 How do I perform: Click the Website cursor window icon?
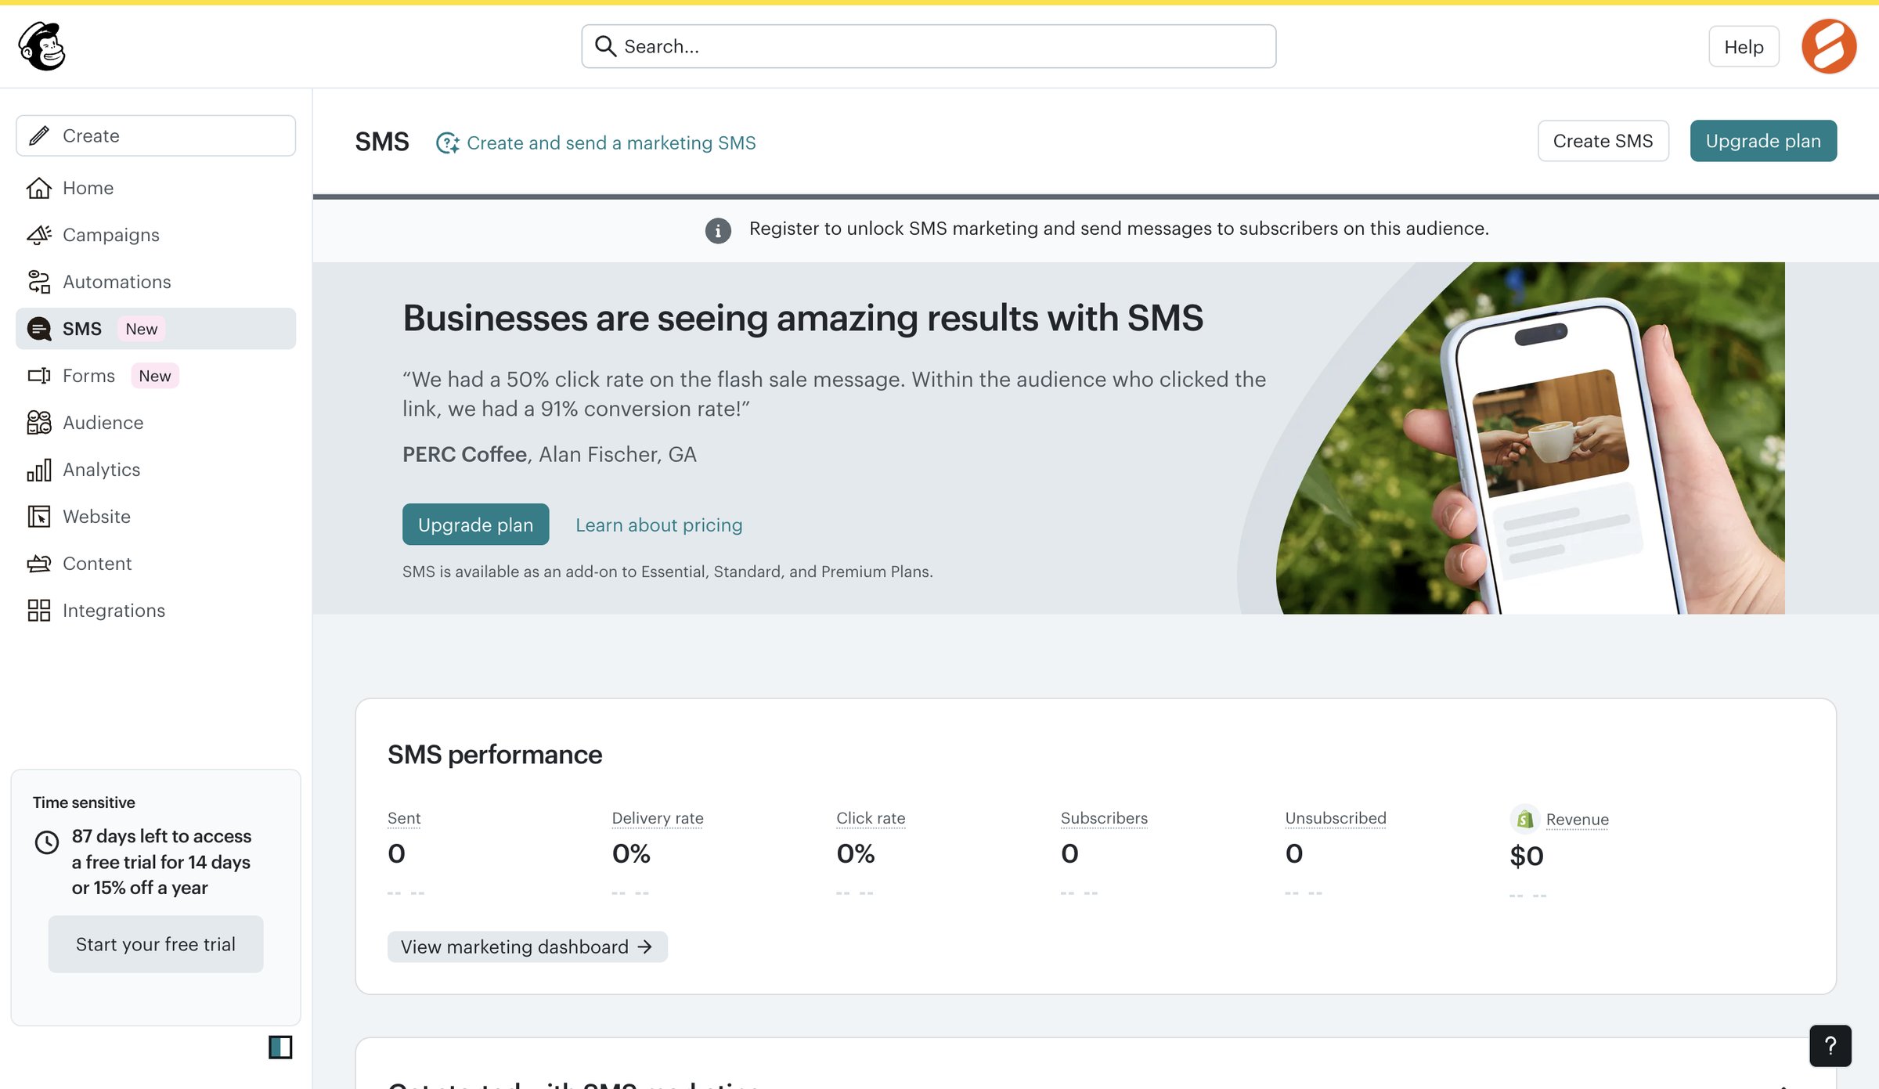(x=39, y=517)
